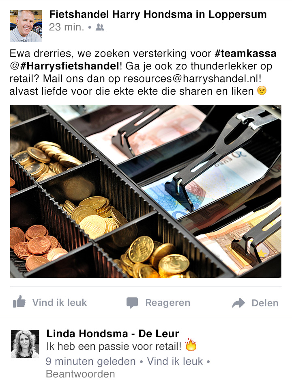
Task: Click the thumbs-up icon under the post
Action: tap(19, 301)
